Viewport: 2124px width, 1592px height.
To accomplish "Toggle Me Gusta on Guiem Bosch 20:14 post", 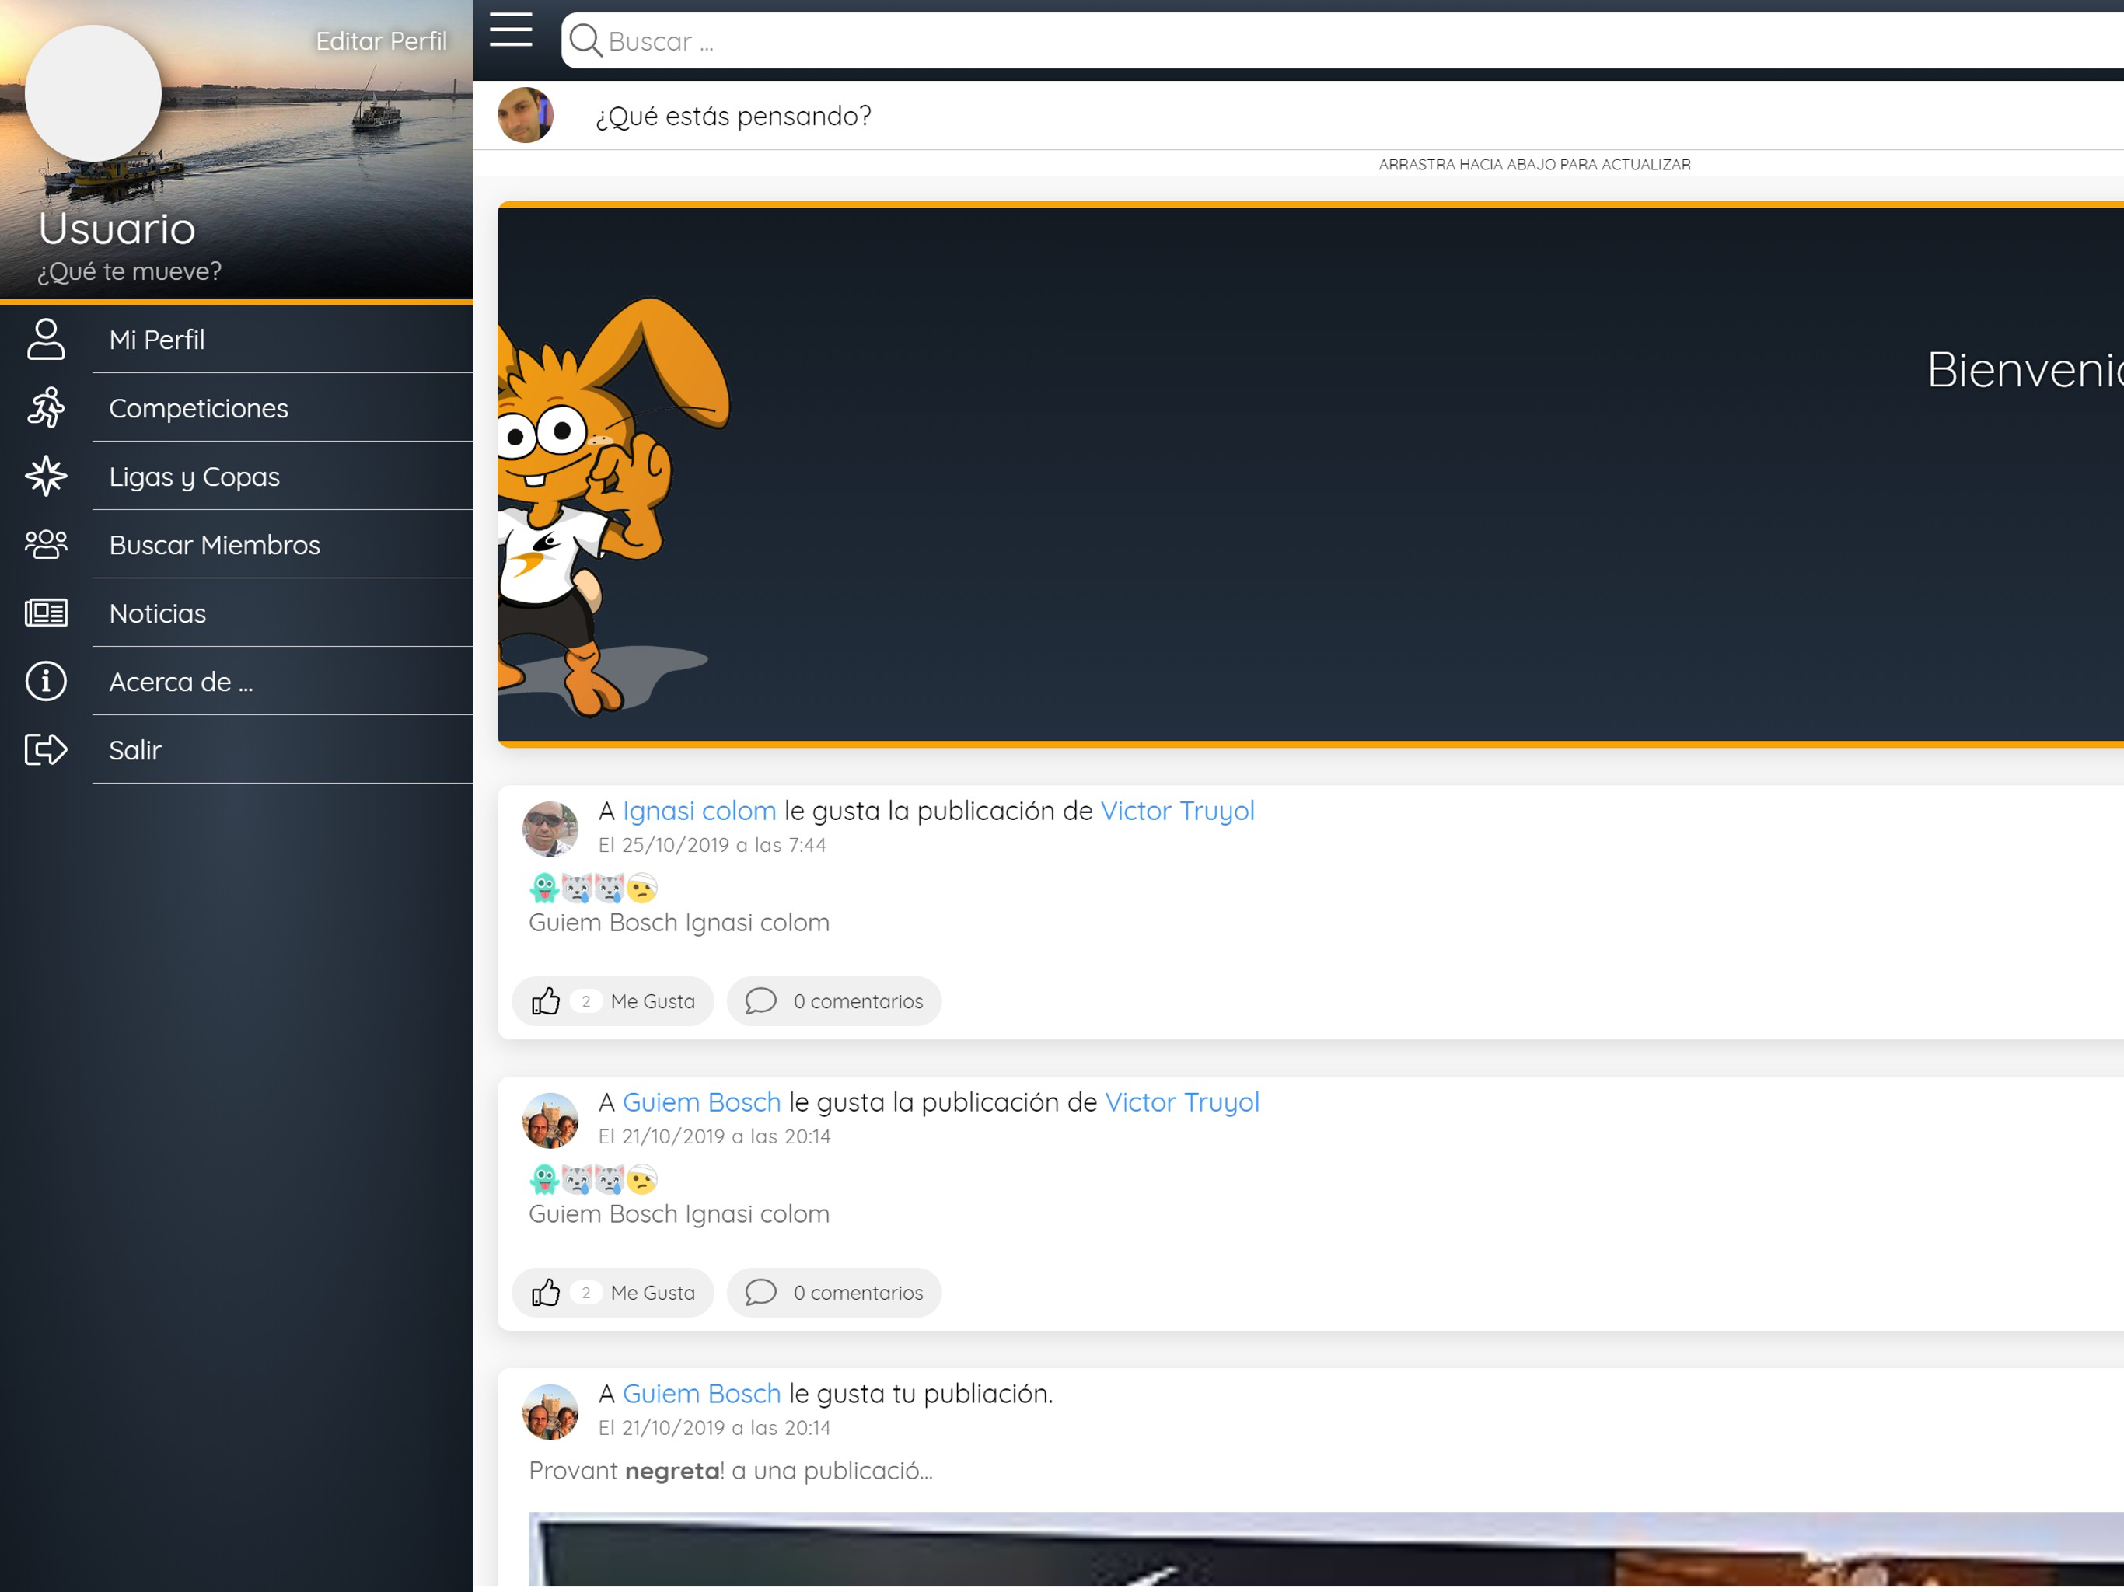I will pyautogui.click(x=613, y=1293).
